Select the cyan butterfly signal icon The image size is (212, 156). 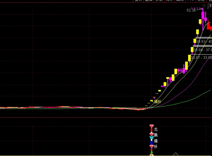coord(151,138)
